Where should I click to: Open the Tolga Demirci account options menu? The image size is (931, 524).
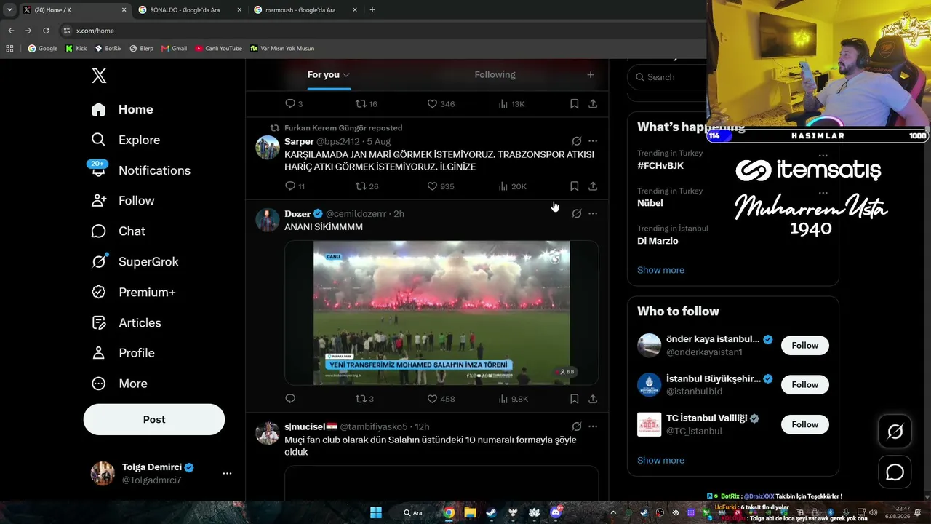pyautogui.click(x=227, y=474)
